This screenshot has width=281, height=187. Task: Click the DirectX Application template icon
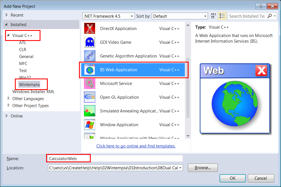coord(90,28)
